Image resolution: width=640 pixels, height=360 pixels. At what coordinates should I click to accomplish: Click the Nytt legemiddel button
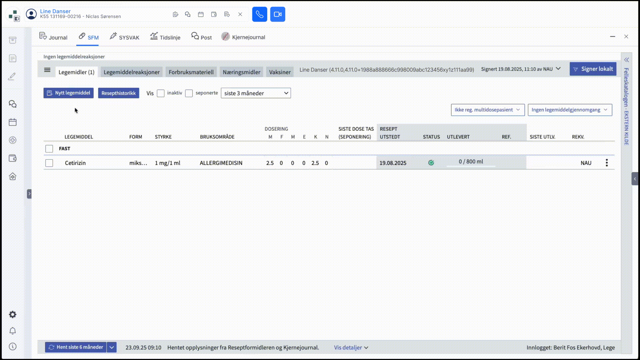coord(68,93)
